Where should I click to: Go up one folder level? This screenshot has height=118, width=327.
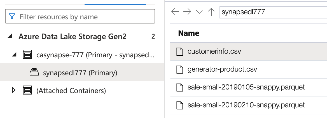(211, 12)
